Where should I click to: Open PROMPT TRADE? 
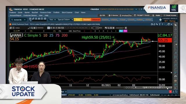pos(142,15)
